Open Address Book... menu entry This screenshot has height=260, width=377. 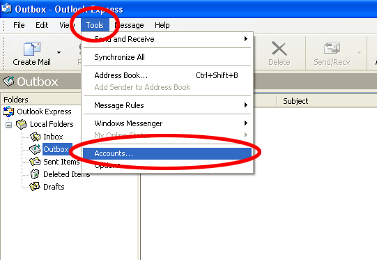click(x=167, y=75)
